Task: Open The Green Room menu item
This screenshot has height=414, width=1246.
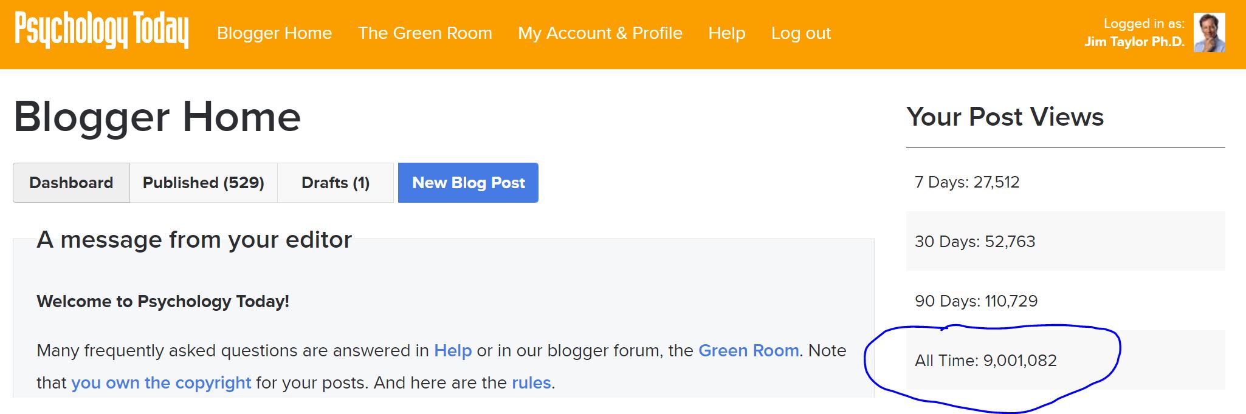Action: pyautogui.click(x=425, y=33)
